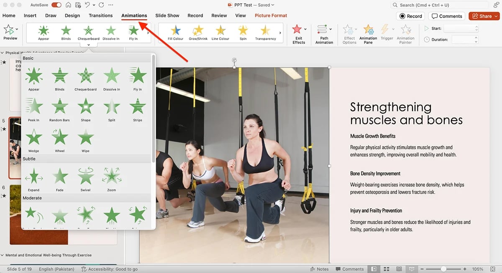502x273 pixels.
Task: Show the Notes pane from the status bar
Action: point(319,269)
